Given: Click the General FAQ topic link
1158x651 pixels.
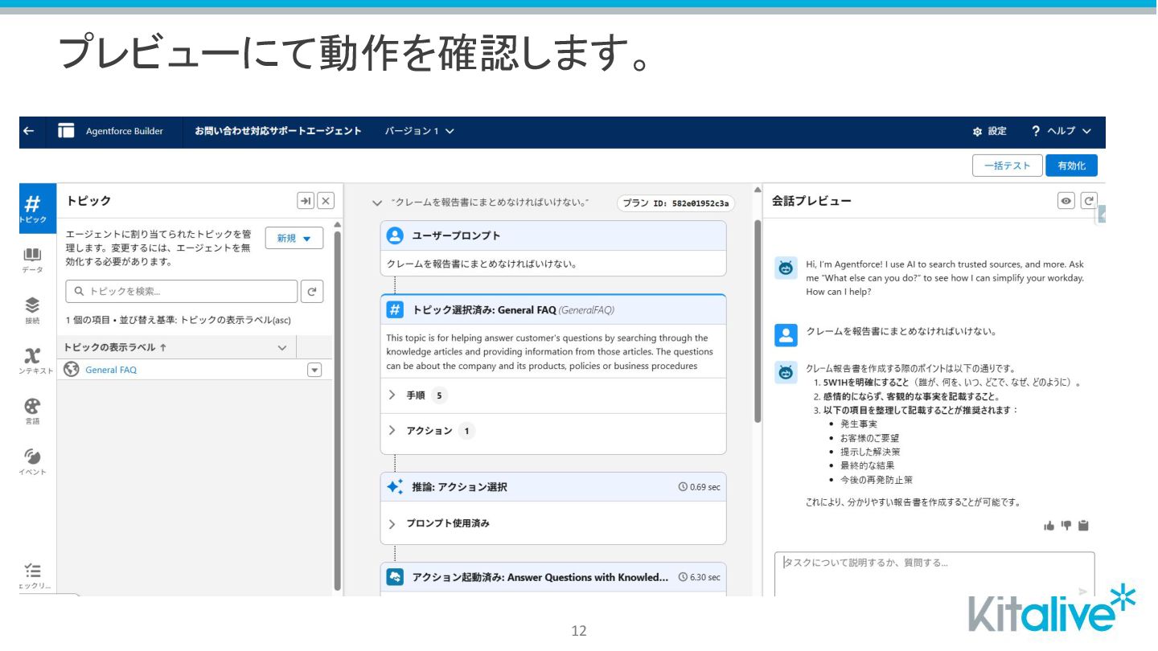Looking at the screenshot, I should [x=111, y=371].
